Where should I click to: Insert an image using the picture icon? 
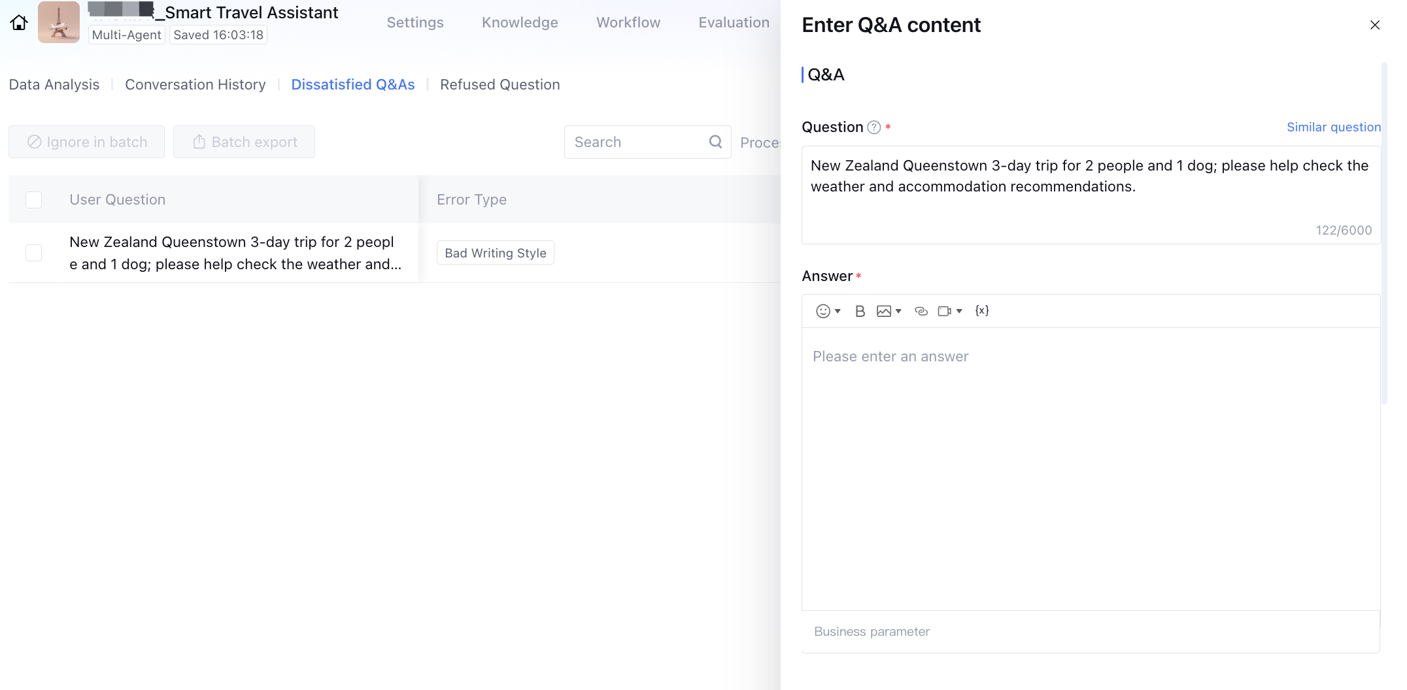click(883, 311)
